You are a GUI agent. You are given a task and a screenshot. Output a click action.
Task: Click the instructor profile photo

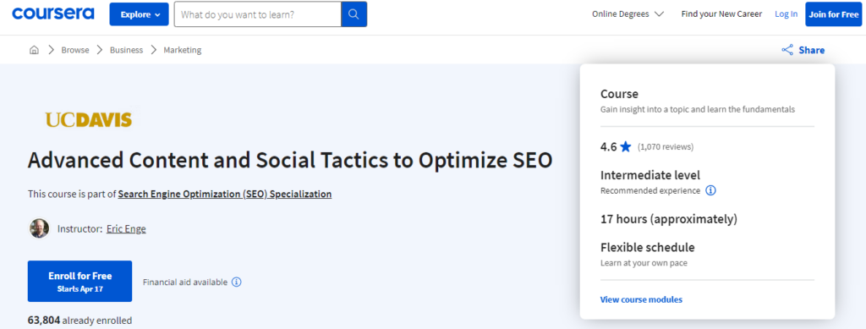(x=39, y=228)
